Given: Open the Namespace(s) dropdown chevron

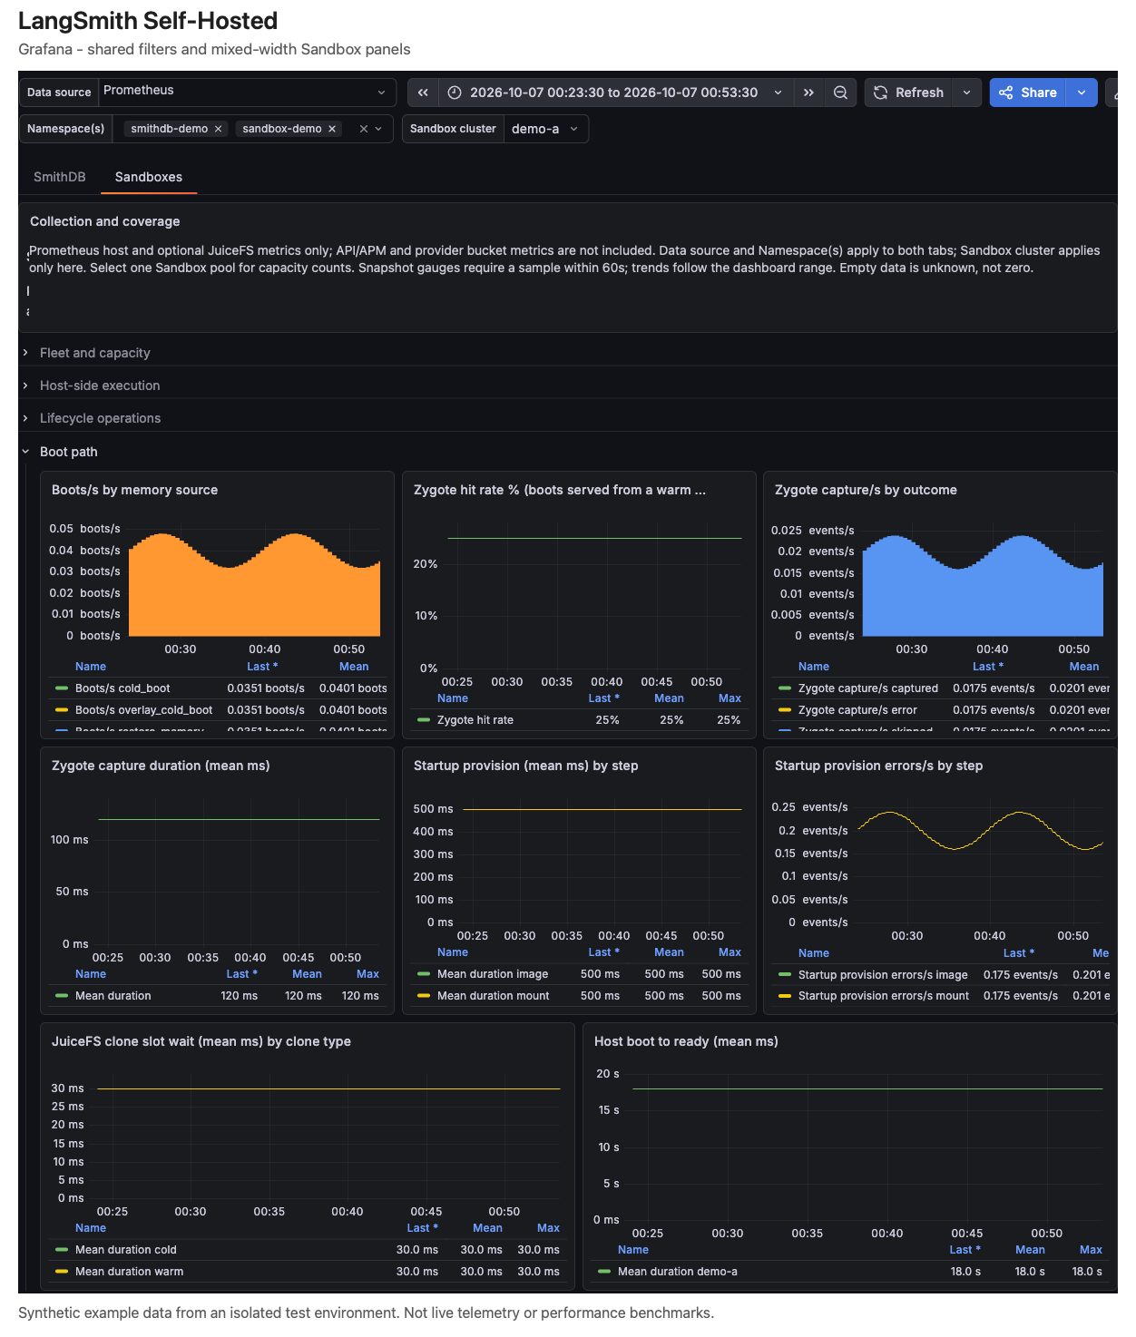Looking at the screenshot, I should (378, 129).
